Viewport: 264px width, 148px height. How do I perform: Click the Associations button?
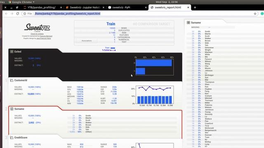pos(87,41)
